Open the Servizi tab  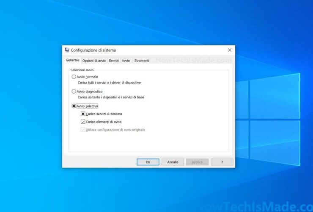tap(114, 61)
